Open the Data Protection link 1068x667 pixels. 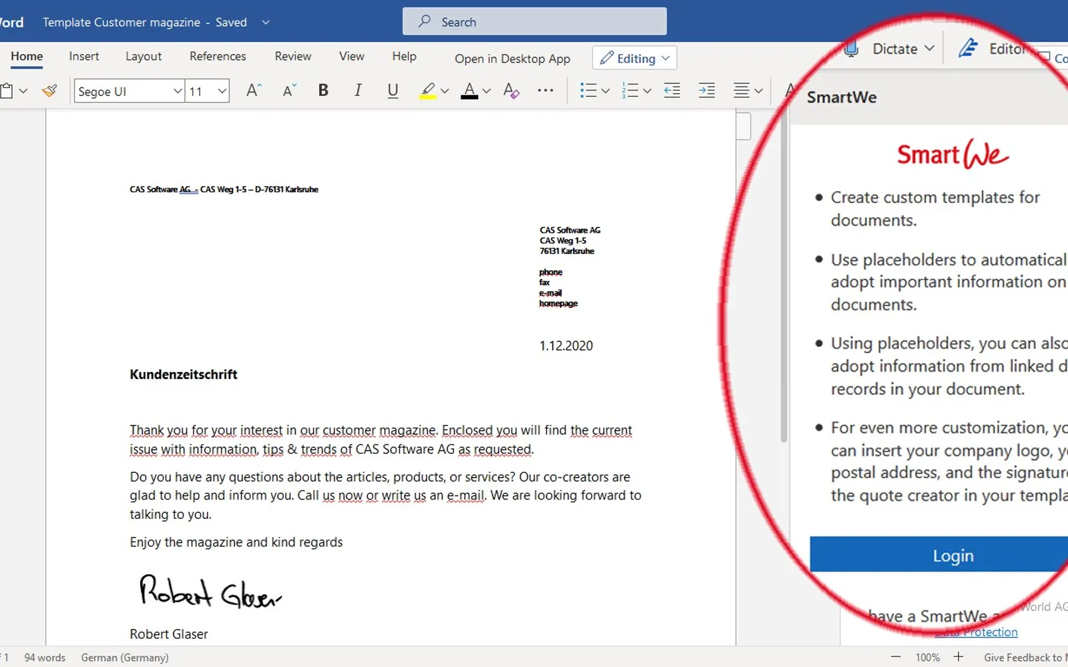977,632
